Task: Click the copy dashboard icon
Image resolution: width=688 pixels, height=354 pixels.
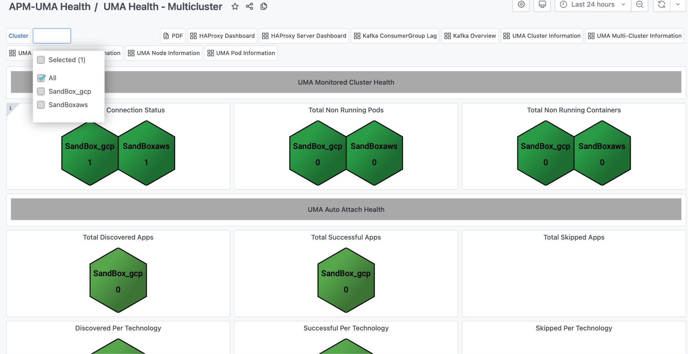Action: (263, 6)
